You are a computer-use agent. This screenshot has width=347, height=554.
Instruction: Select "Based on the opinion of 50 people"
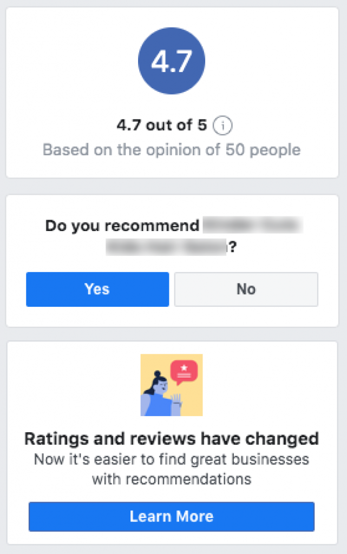click(x=172, y=149)
